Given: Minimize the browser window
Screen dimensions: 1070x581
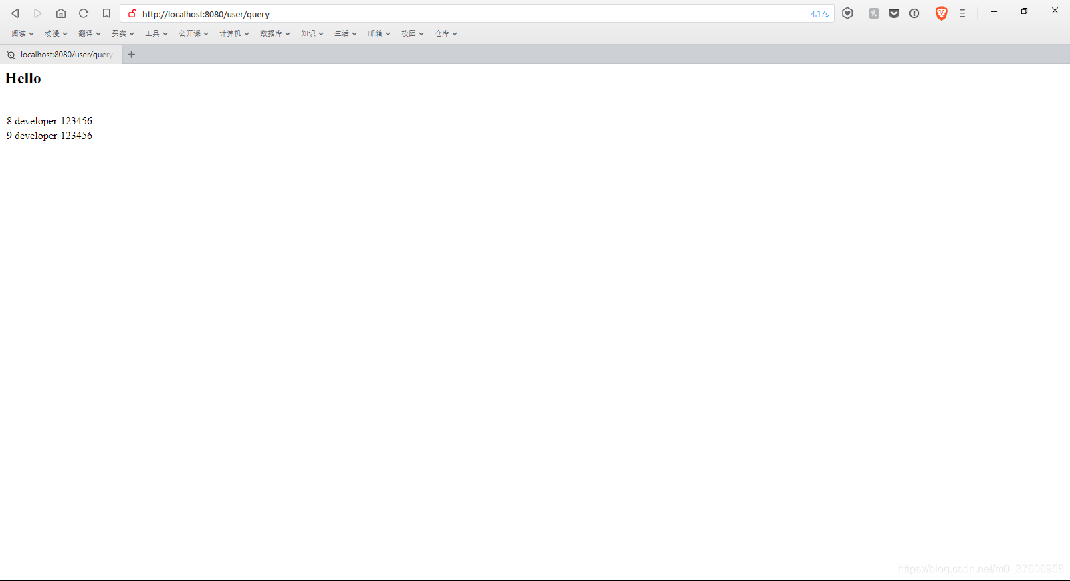Looking at the screenshot, I should coord(994,11).
